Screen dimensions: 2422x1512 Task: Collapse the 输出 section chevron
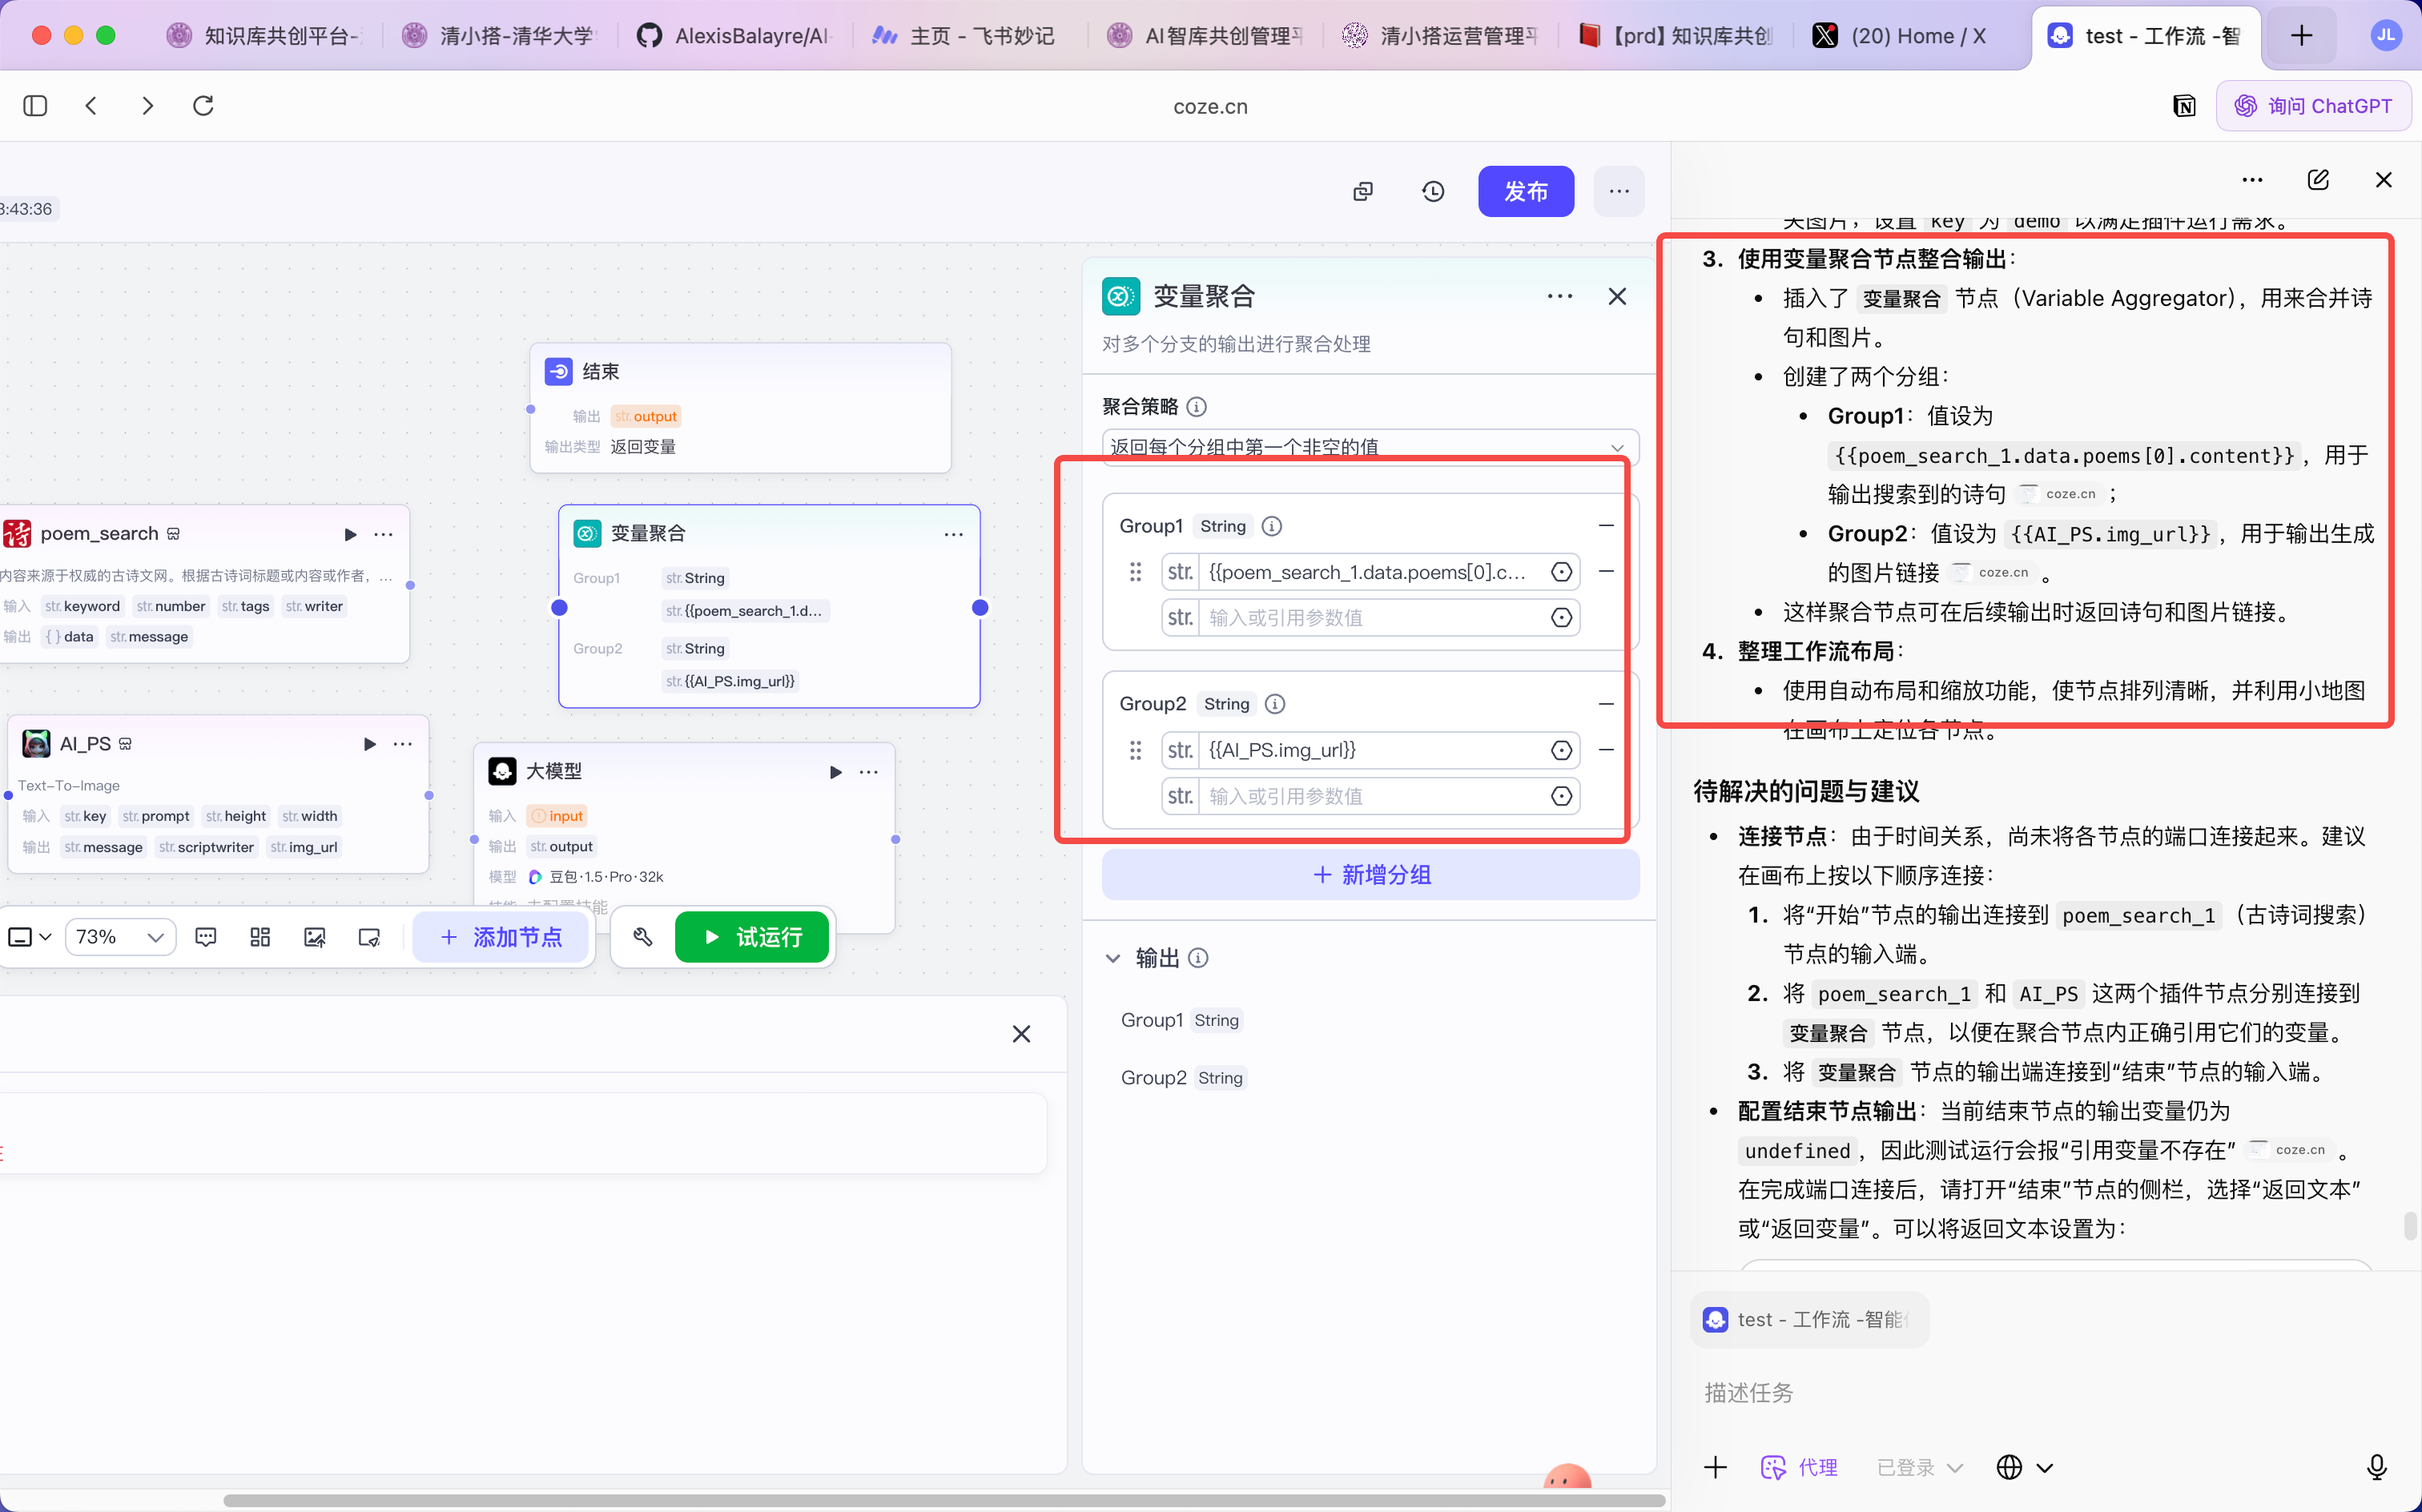click(x=1113, y=958)
